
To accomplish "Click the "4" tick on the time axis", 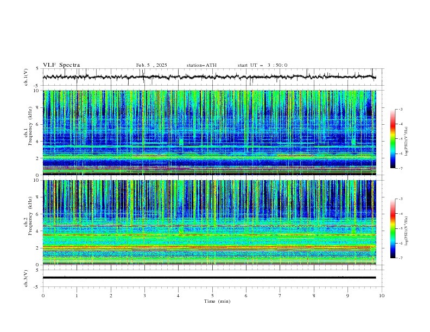I will (x=179, y=296).
